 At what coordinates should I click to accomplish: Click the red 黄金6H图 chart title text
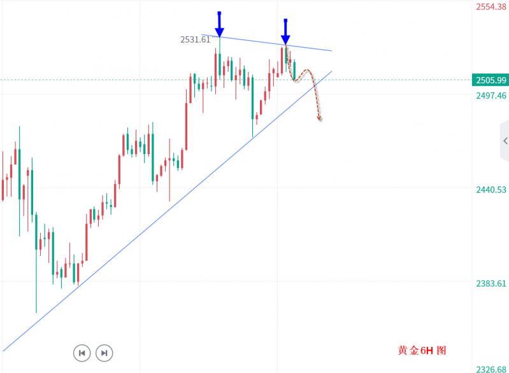pyautogui.click(x=423, y=351)
